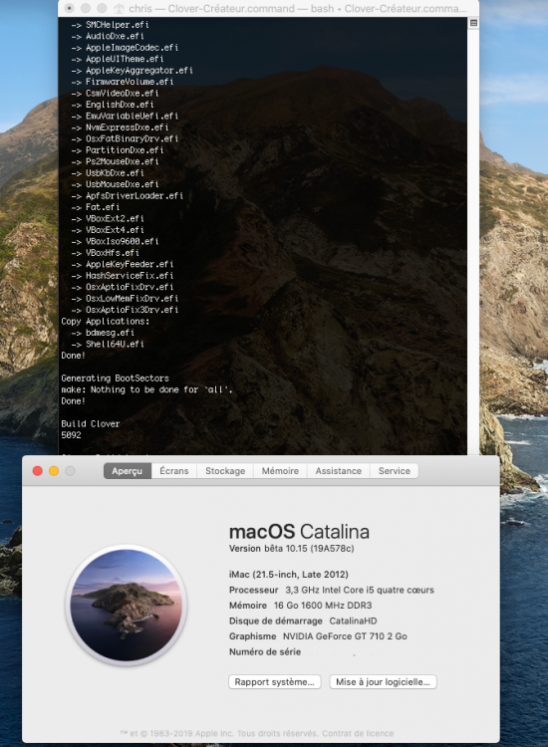The width and height of the screenshot is (548, 747).
Task: Click the VBoxExt4.efi line in Terminal
Action: (x=108, y=230)
